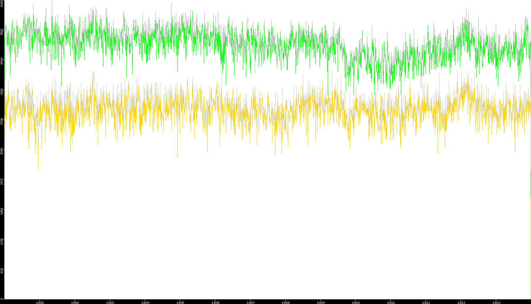Click the 14:03 time label

[110, 303]
